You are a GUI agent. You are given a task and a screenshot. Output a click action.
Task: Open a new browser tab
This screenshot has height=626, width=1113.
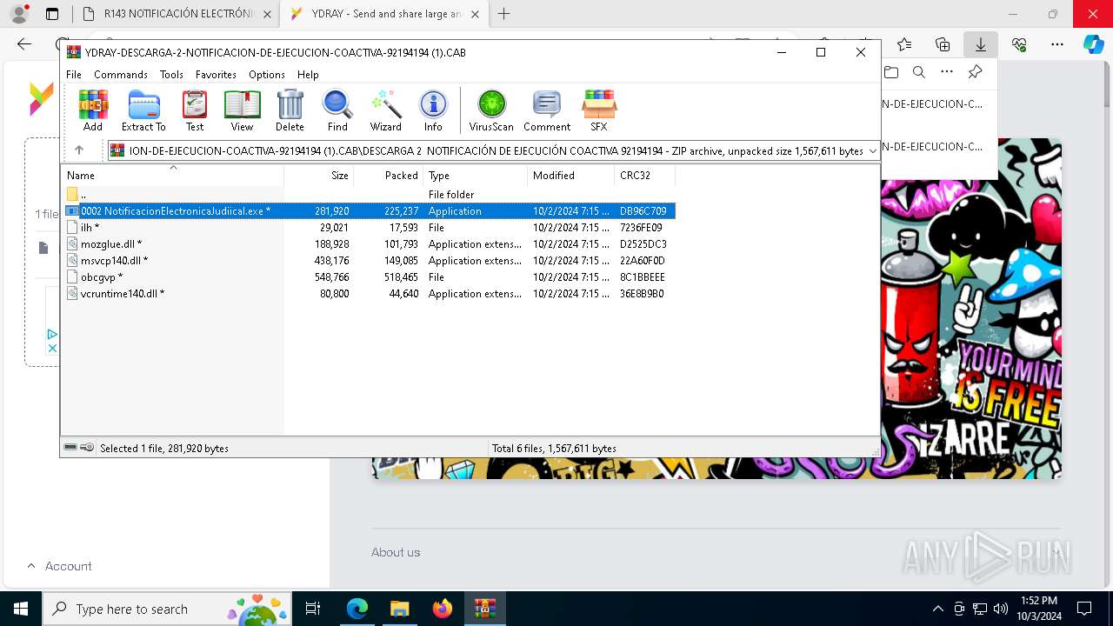(x=503, y=14)
